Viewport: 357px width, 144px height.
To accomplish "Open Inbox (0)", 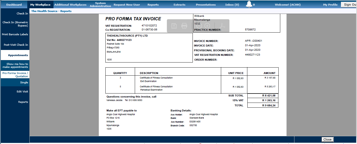I will coord(232,5).
